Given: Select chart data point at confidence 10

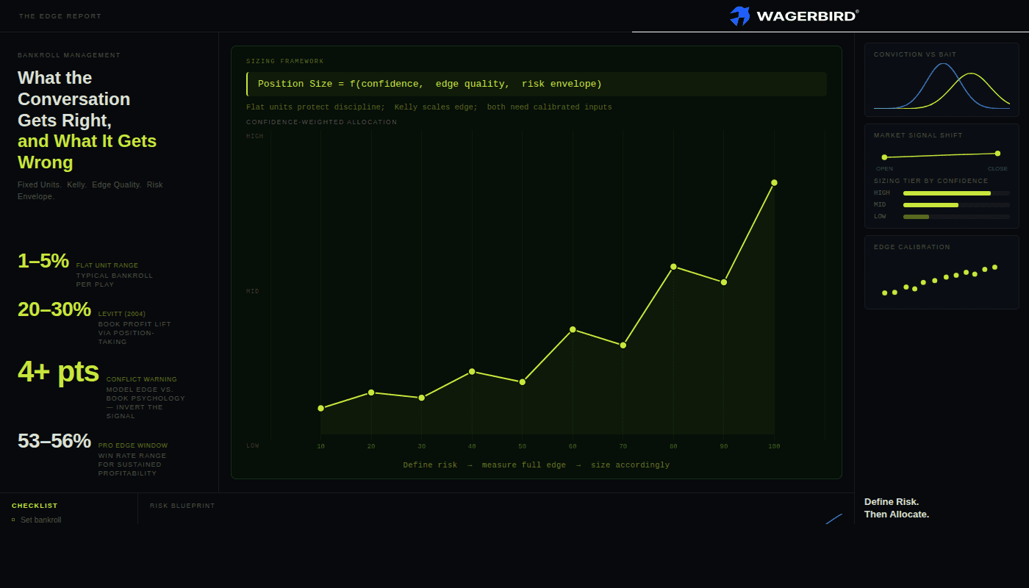Looking at the screenshot, I should tap(320, 408).
